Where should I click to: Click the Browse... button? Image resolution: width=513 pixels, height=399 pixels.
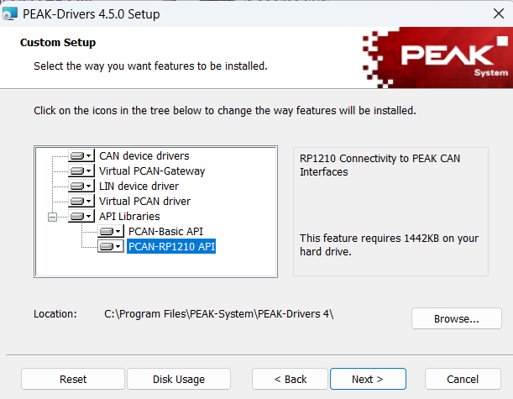pyautogui.click(x=457, y=318)
